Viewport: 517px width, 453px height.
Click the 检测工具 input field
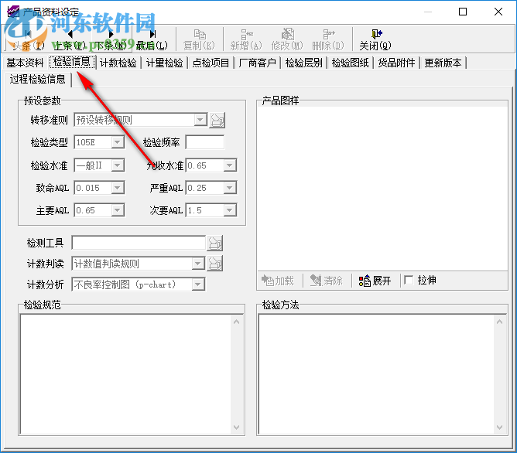click(139, 244)
